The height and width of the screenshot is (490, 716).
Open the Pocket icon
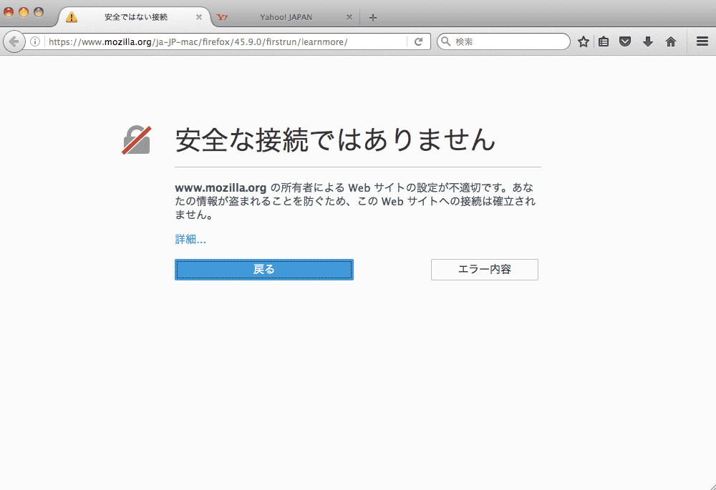pyautogui.click(x=625, y=42)
